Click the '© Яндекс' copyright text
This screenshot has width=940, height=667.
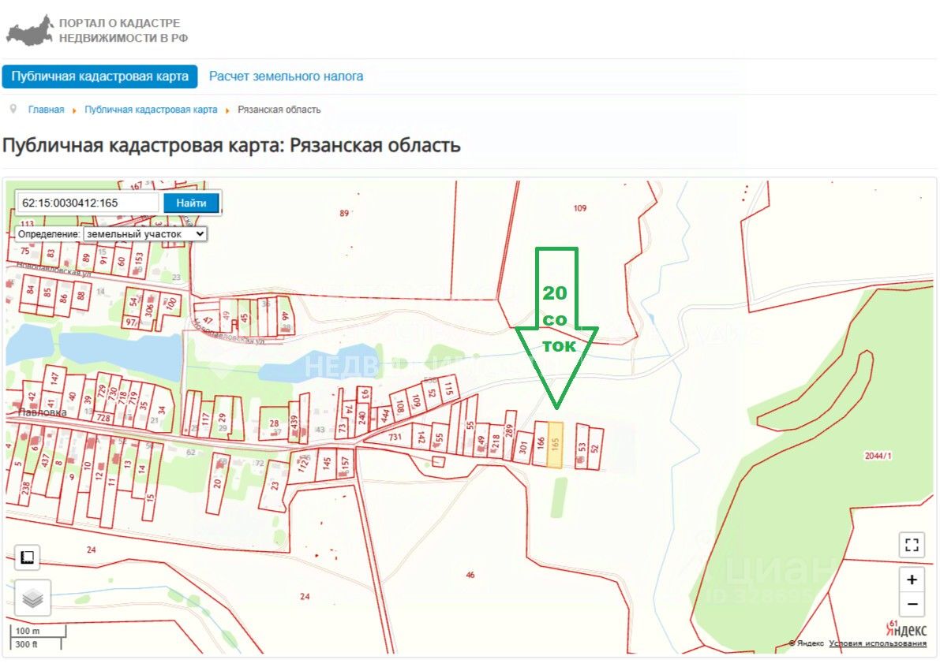tap(807, 643)
